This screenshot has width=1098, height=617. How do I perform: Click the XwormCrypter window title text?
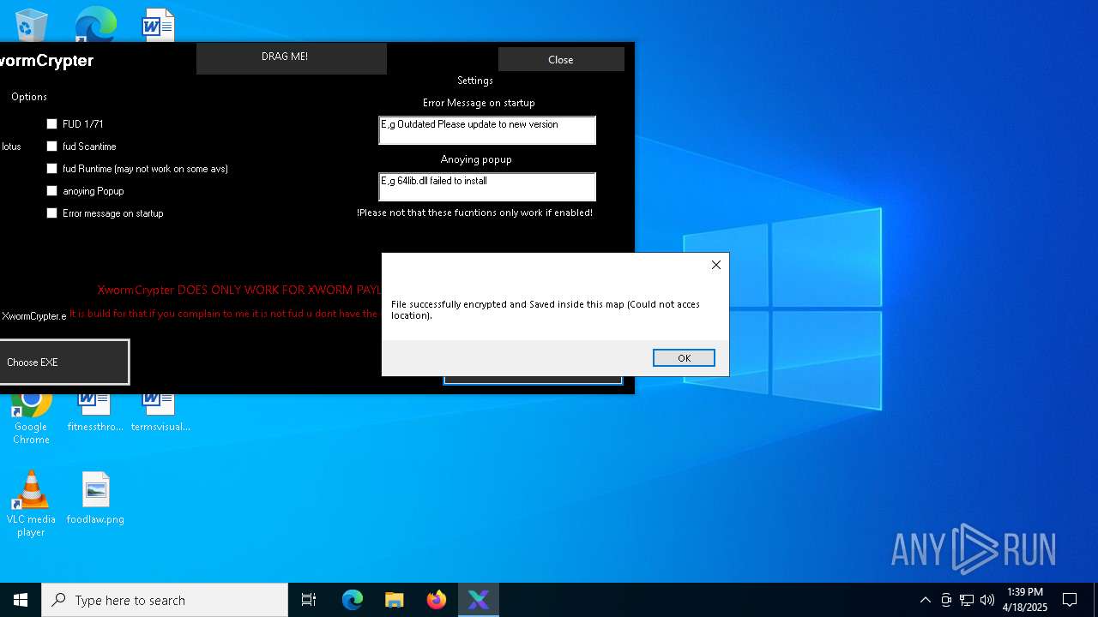tap(46, 61)
